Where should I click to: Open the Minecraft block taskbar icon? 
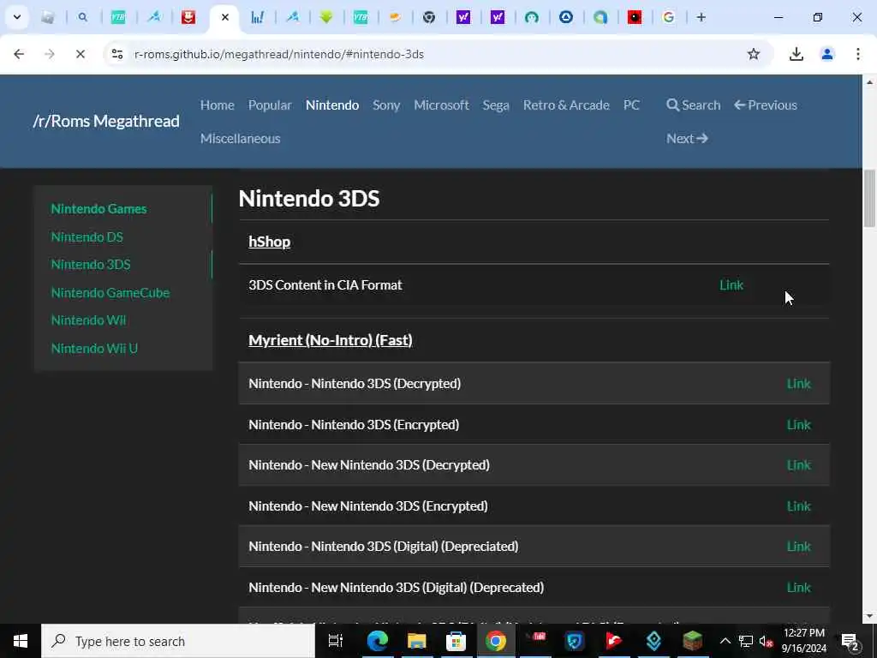click(692, 641)
